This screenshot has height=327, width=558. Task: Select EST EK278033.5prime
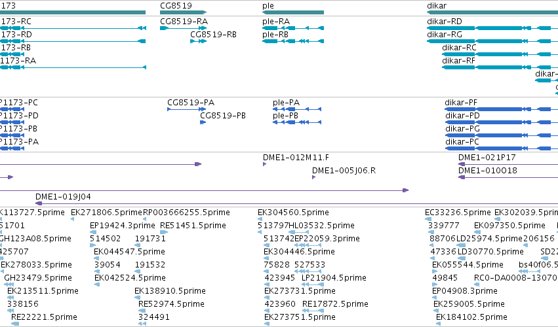pyautogui.click(x=36, y=265)
